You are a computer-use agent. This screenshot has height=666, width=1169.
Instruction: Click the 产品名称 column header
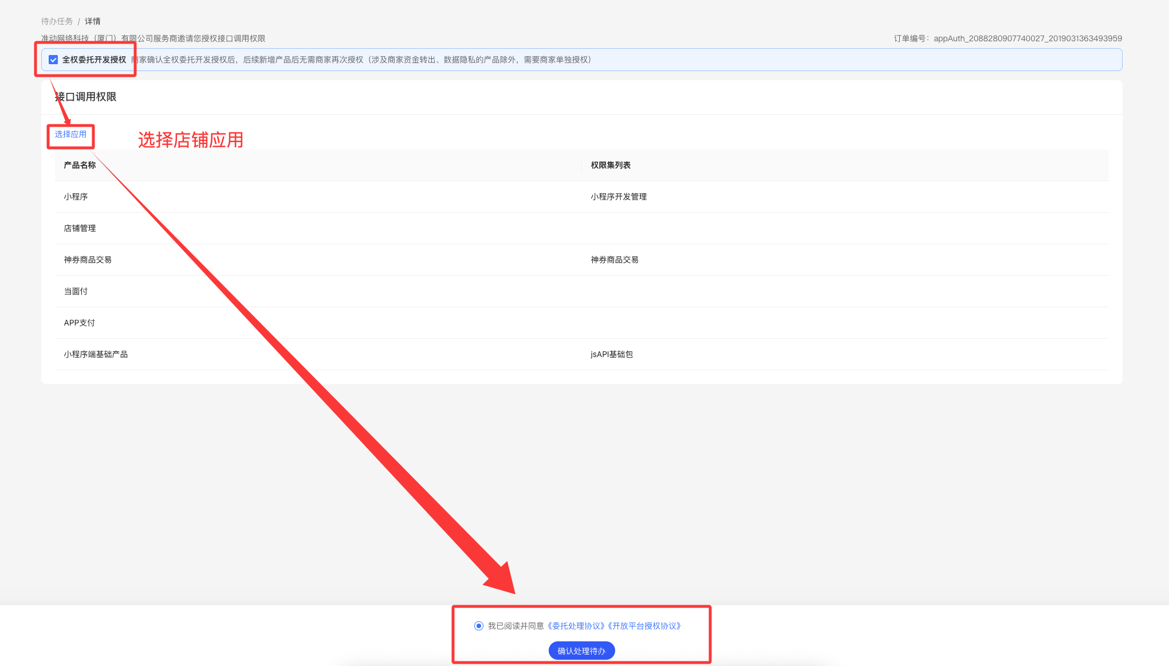[x=80, y=165]
